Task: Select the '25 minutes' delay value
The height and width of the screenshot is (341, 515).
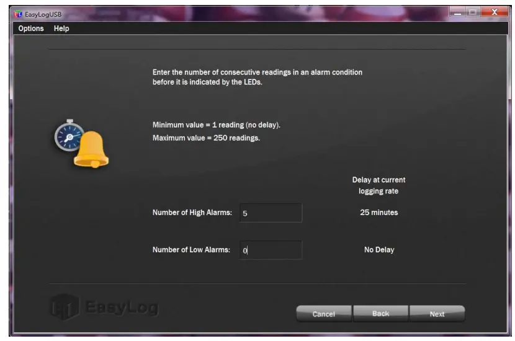Action: [x=378, y=212]
